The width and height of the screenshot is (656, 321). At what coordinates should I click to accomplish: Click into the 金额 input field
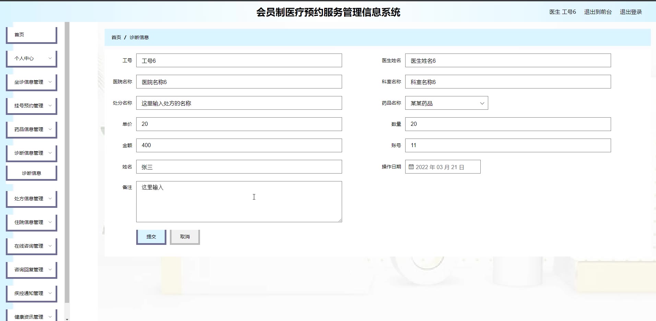point(239,145)
